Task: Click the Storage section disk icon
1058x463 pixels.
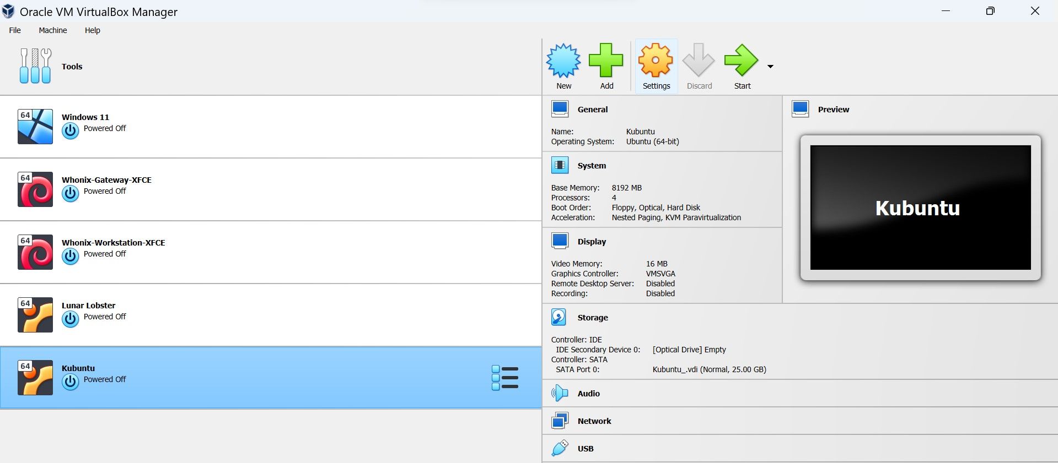Action: (559, 317)
